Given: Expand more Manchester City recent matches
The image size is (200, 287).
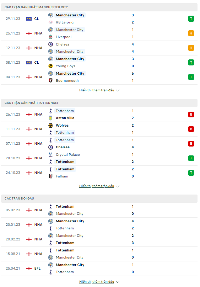Looking at the screenshot, I should [99, 90].
